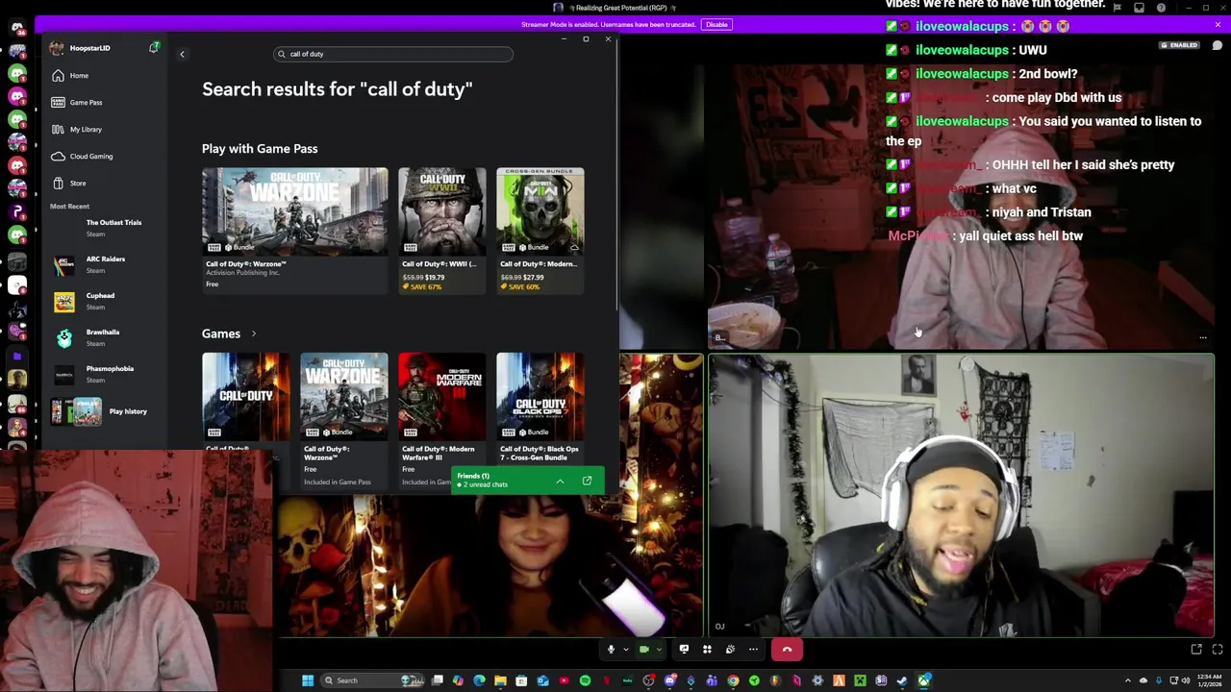1231x692 pixels.
Task: Toggle chat overlay ENABLED badge
Action: tap(1179, 45)
